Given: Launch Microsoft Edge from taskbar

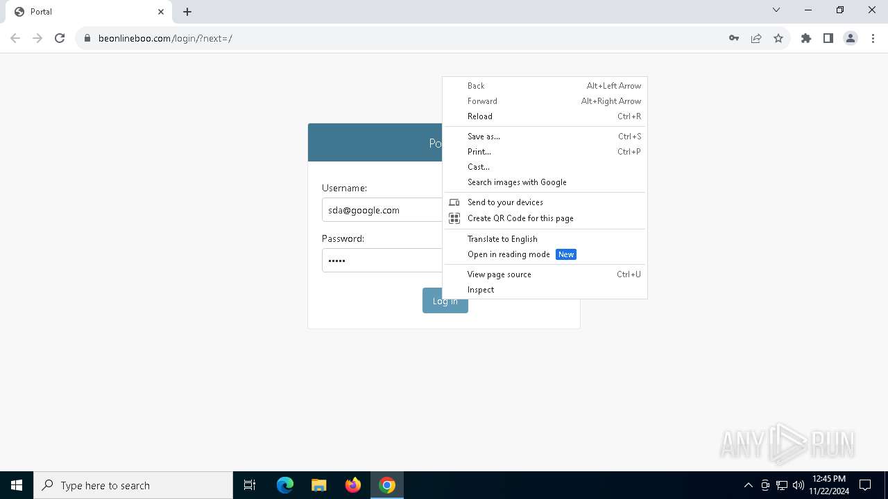Looking at the screenshot, I should click(285, 485).
